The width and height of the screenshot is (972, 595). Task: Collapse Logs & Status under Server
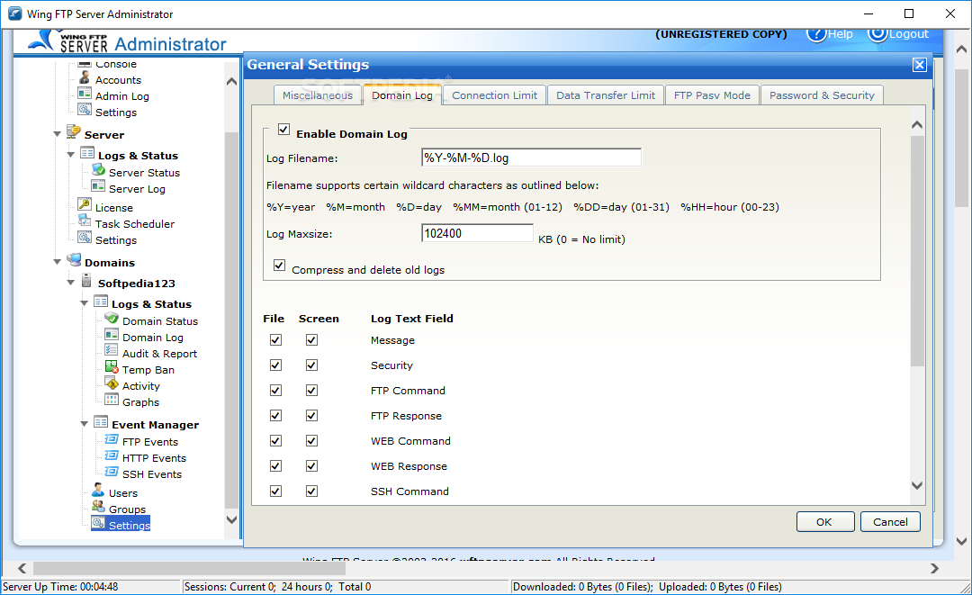[x=71, y=155]
